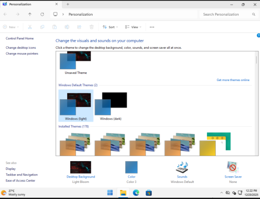Viewport: 260px width, 199px height.
Task: Click the Color swatch setting
Action: point(132,167)
